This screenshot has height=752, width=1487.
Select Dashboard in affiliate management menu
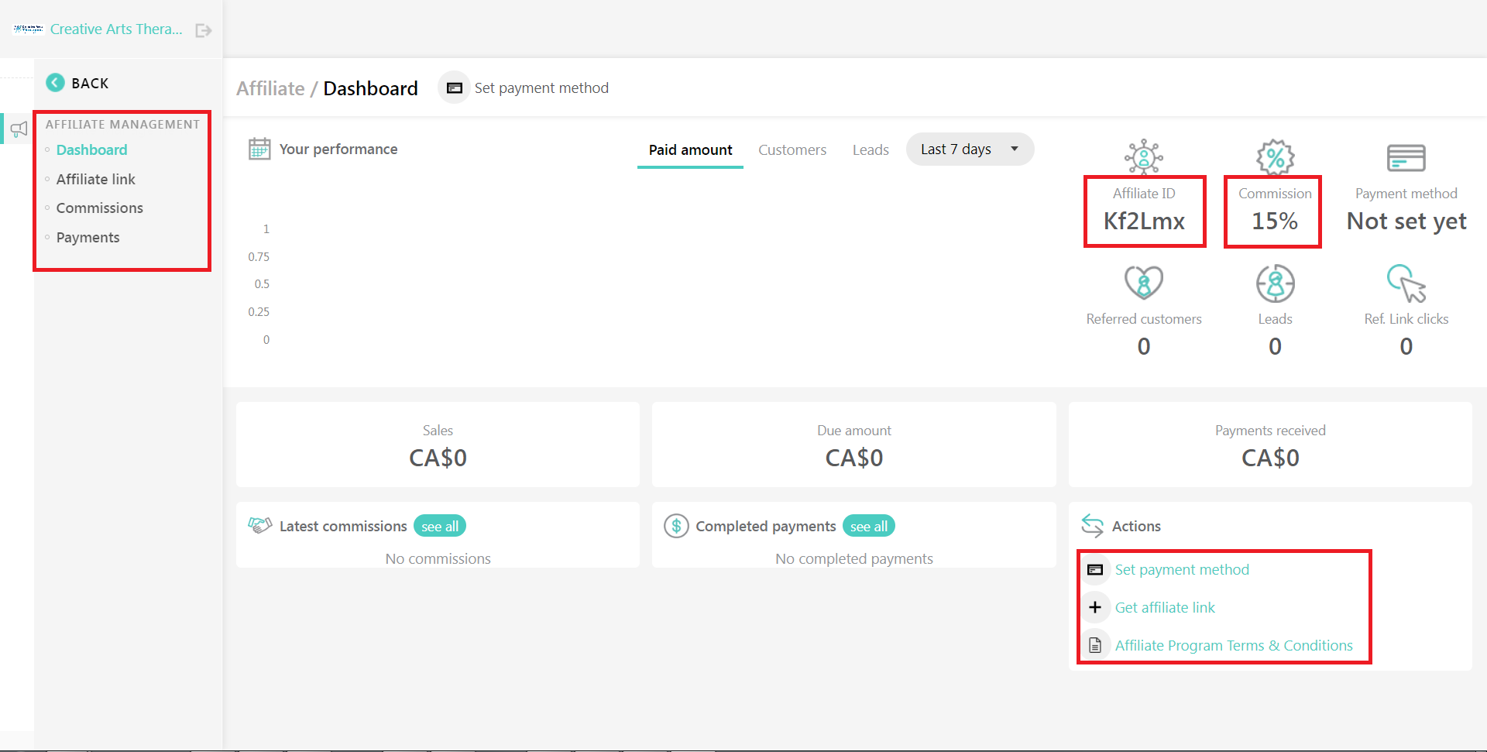point(91,149)
